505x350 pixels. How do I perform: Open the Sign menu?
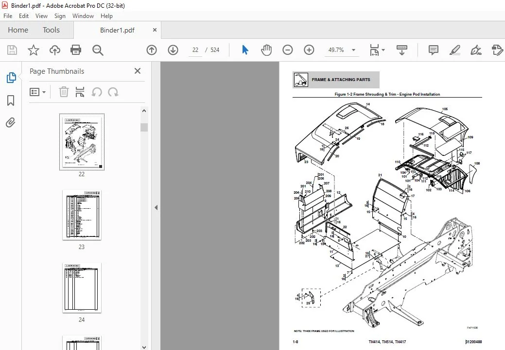pyautogui.click(x=60, y=16)
